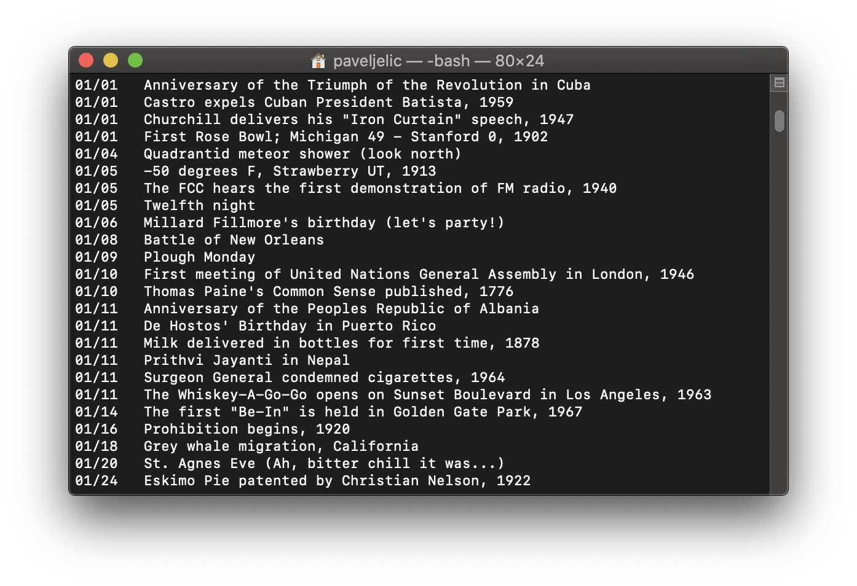Click the "Plough Monday" line

coord(199,257)
